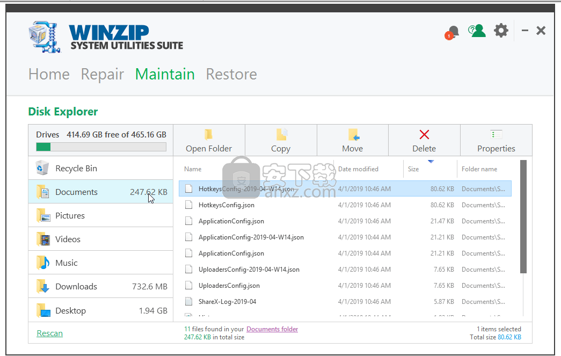
Task: Open the support user help icon
Action: (x=477, y=31)
